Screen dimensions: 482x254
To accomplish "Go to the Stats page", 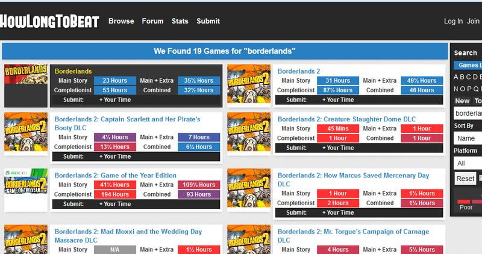I will [180, 21].
